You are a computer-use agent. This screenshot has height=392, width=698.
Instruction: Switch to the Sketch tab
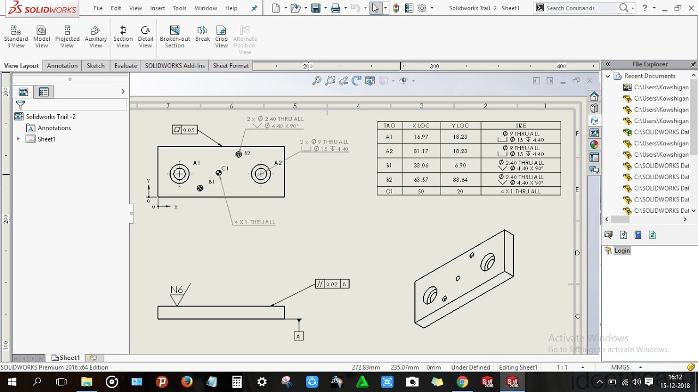95,66
